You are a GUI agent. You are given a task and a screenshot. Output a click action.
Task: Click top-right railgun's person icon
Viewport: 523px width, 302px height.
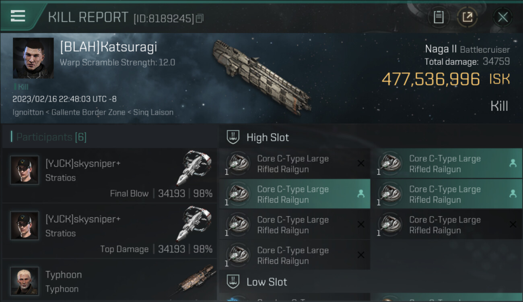point(513,163)
